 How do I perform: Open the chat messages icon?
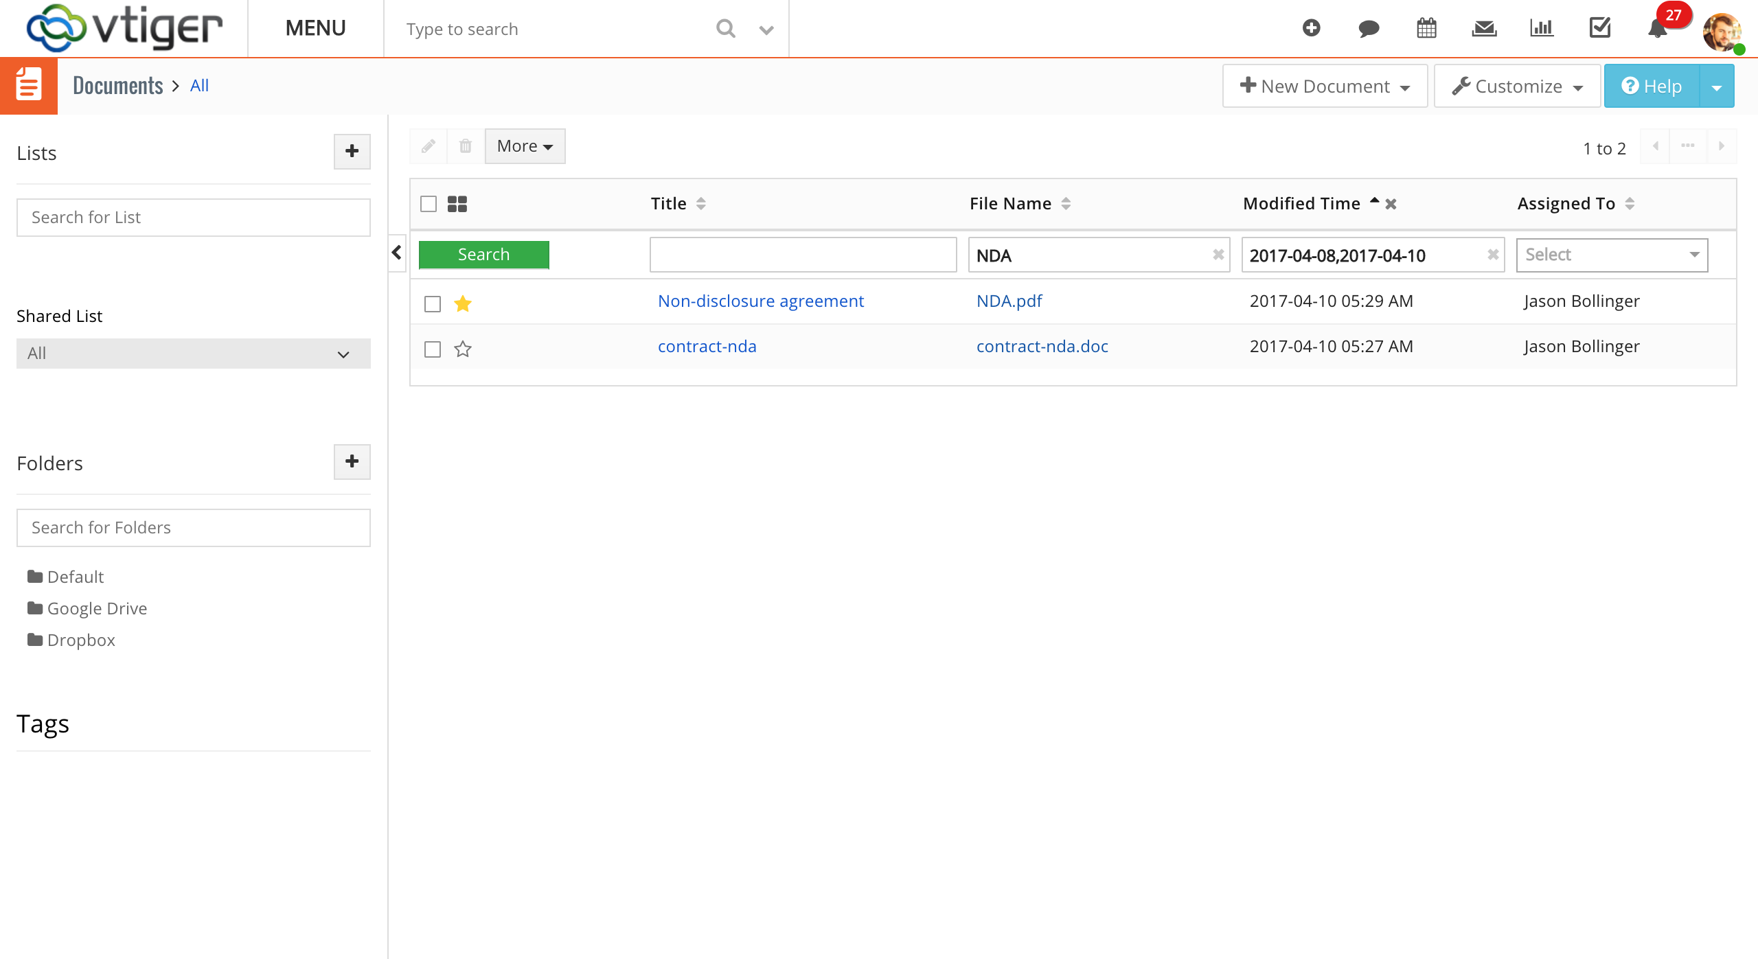[1369, 28]
